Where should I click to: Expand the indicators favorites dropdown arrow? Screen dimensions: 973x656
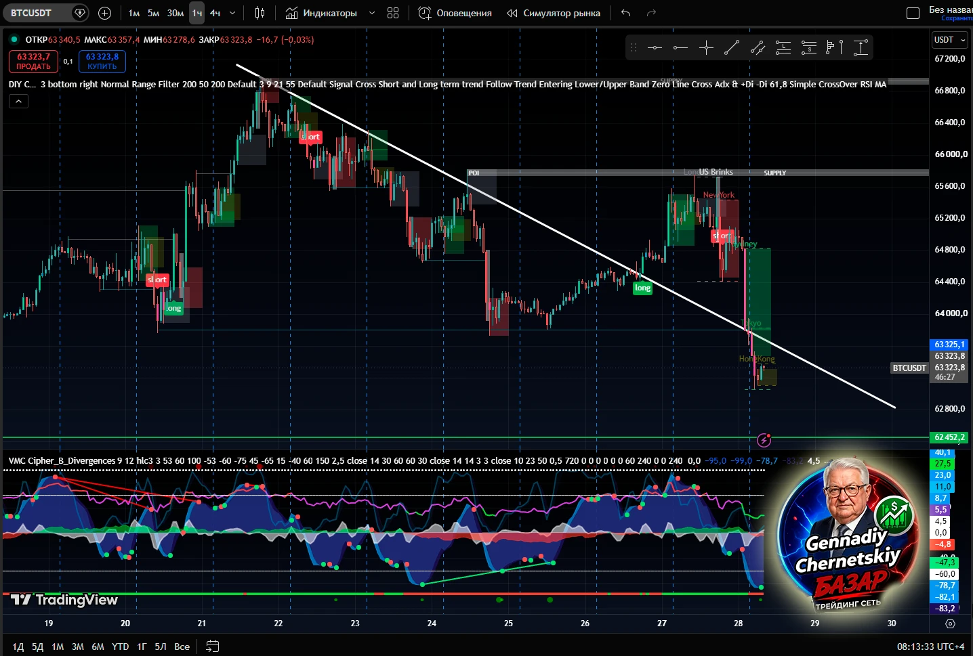(371, 13)
